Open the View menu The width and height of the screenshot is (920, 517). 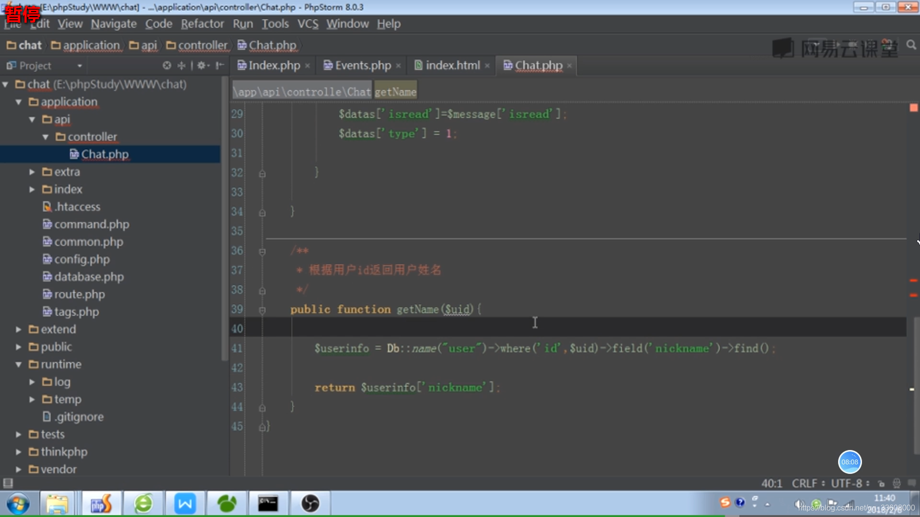coord(70,24)
